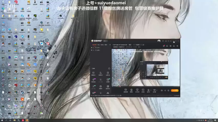Image resolution: width=218 pixels, height=122 pixels.
Task: Click the pencil icon beside the title field
Action: click(143, 45)
